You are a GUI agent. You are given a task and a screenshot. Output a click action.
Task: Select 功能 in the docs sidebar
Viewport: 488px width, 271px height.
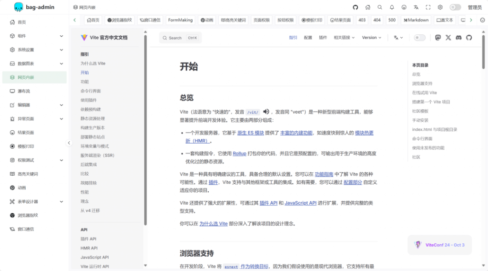pyautogui.click(x=85, y=82)
